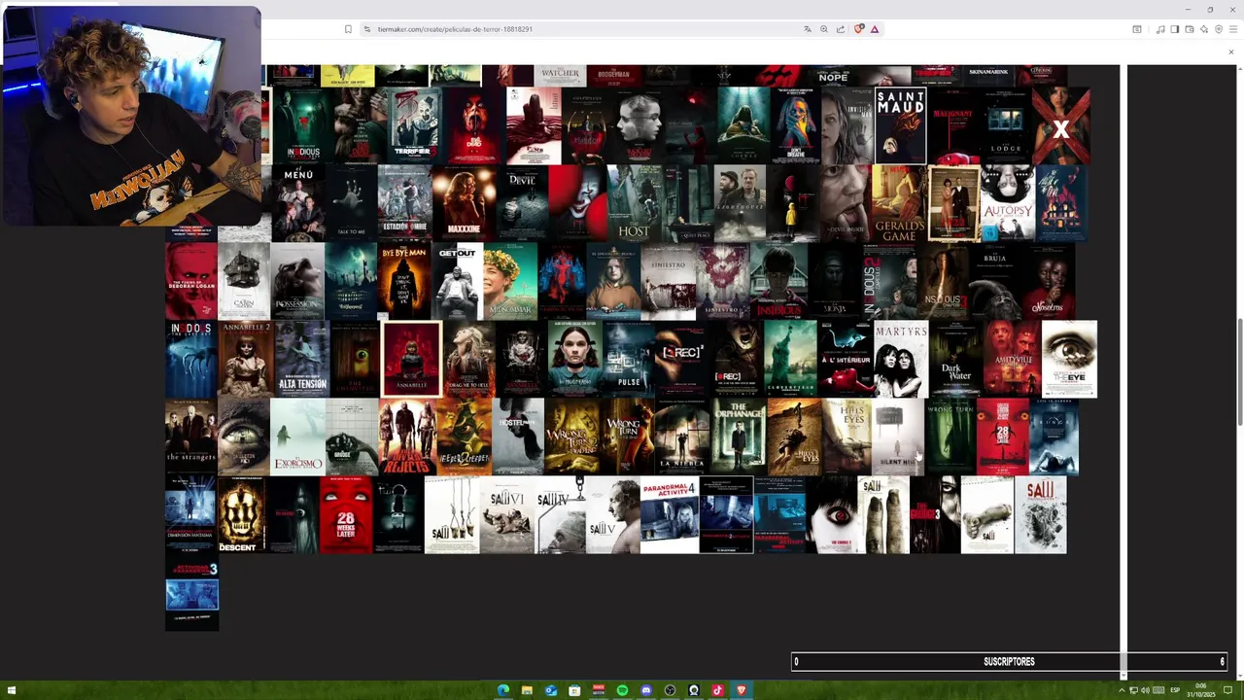Show hidden tray icons chevron
This screenshot has height=700, width=1244.
tap(1122, 690)
